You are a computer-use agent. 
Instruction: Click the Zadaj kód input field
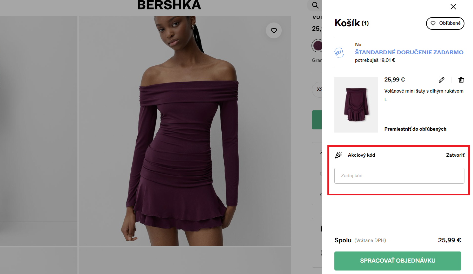point(399,175)
